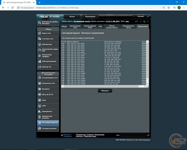The height and width of the screenshot is (150, 187).
Task: Click the Обновить refresh button
Action: click(x=105, y=91)
